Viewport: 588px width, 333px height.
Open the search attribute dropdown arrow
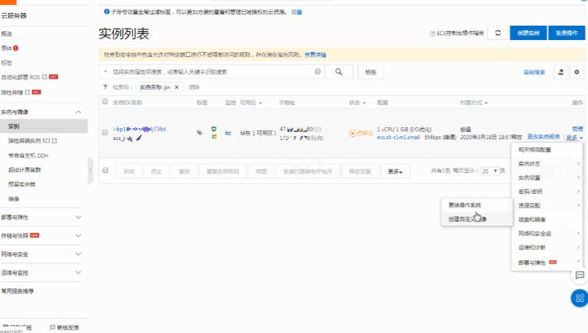pos(106,71)
